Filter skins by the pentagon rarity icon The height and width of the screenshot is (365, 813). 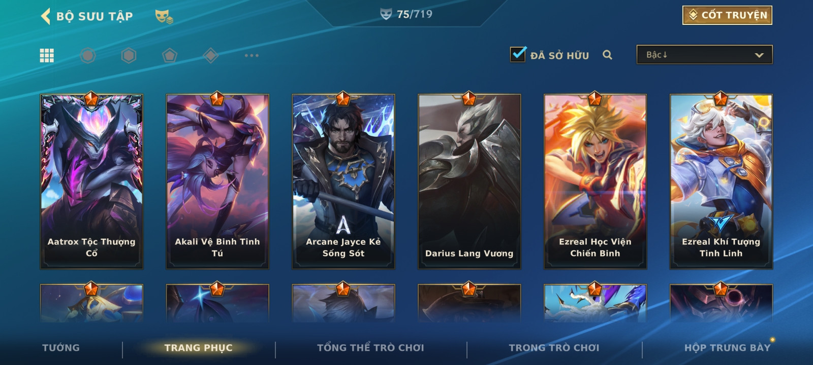point(170,55)
